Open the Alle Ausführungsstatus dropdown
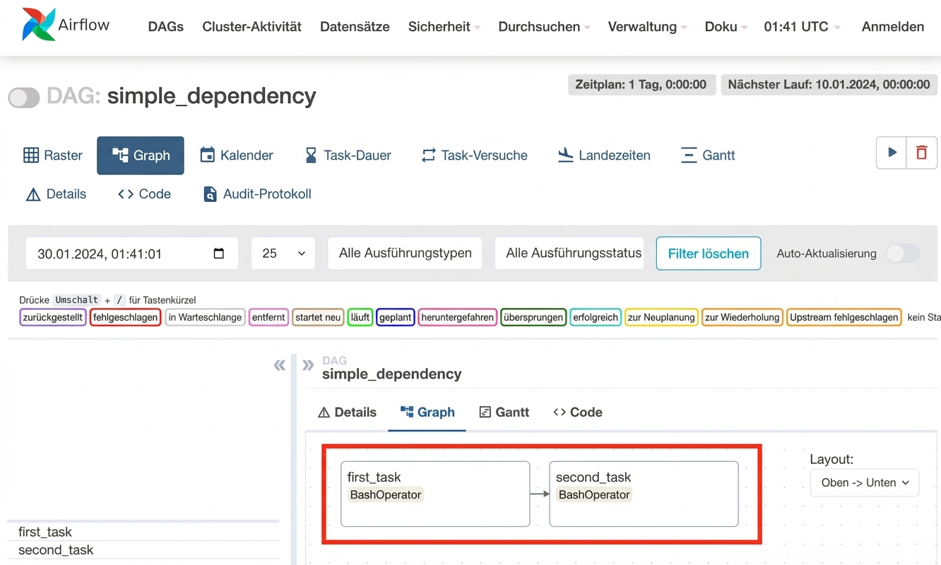941x565 pixels. pyautogui.click(x=569, y=253)
